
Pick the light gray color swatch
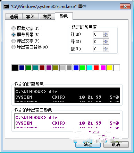(62, 68)
